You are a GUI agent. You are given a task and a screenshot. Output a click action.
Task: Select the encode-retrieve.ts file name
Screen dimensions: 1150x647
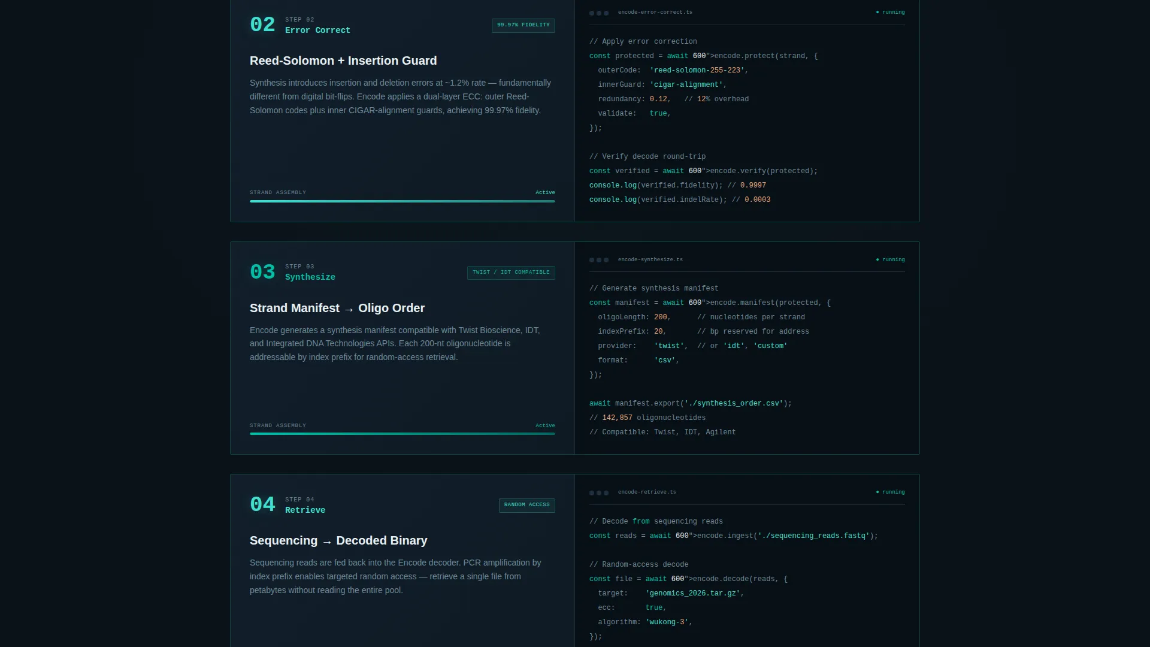pyautogui.click(x=647, y=492)
